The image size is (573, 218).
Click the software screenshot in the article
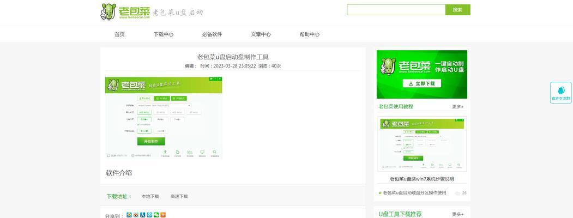point(164,118)
